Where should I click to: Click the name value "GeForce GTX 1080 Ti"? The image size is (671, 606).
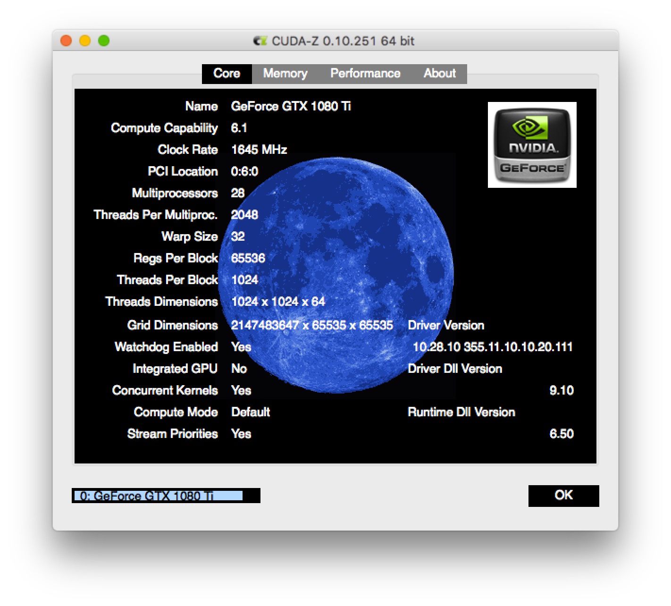[291, 106]
